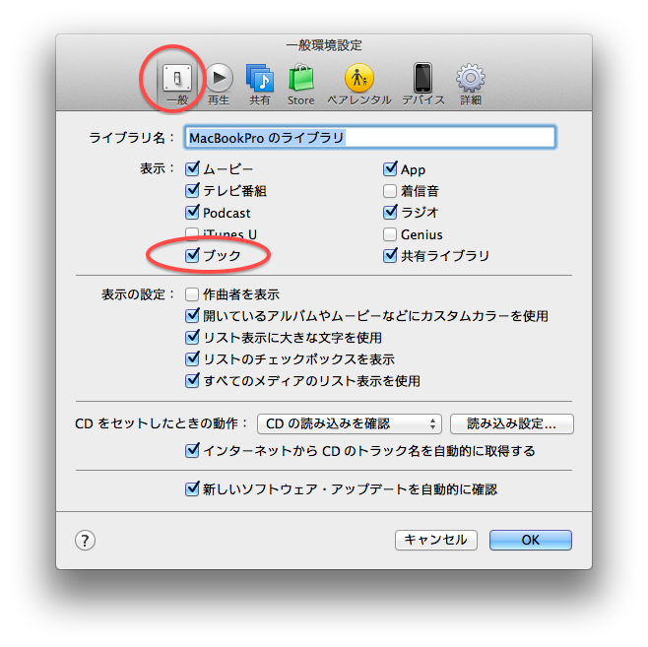648x647 pixels.
Task: Enable the iTunes U checkbox
Action: point(192,234)
